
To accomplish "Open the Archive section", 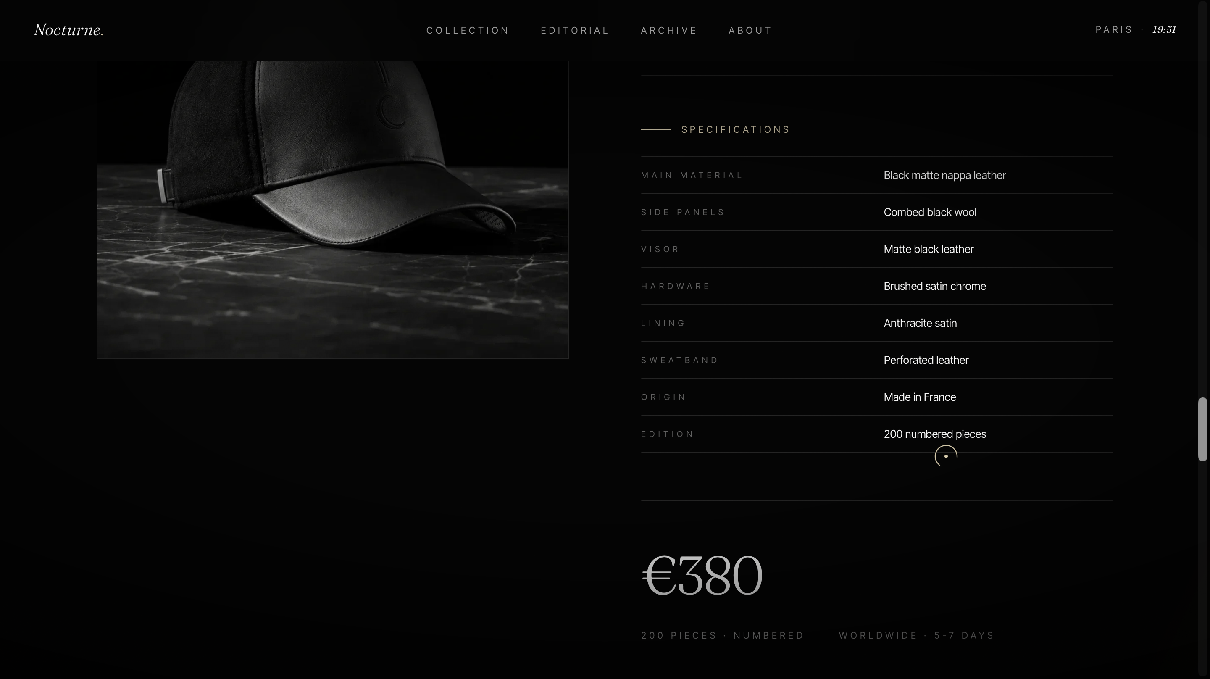I will (669, 31).
